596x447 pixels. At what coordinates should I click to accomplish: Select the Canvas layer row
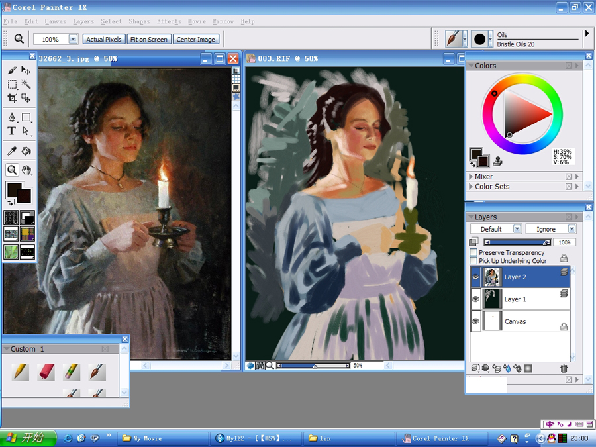(x=520, y=321)
